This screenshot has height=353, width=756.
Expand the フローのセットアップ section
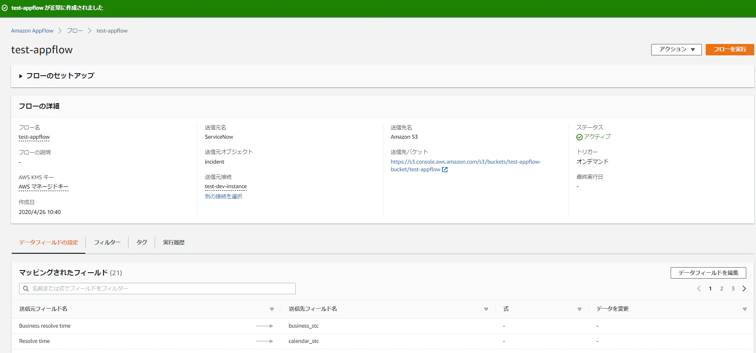(57, 76)
